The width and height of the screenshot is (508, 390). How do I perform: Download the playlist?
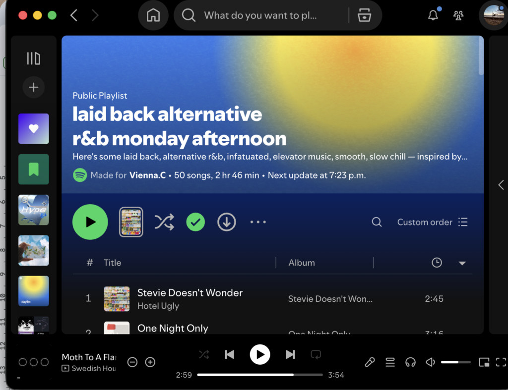(x=226, y=222)
